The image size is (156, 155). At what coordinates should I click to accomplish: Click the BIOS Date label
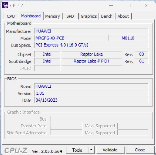[x=27, y=101]
